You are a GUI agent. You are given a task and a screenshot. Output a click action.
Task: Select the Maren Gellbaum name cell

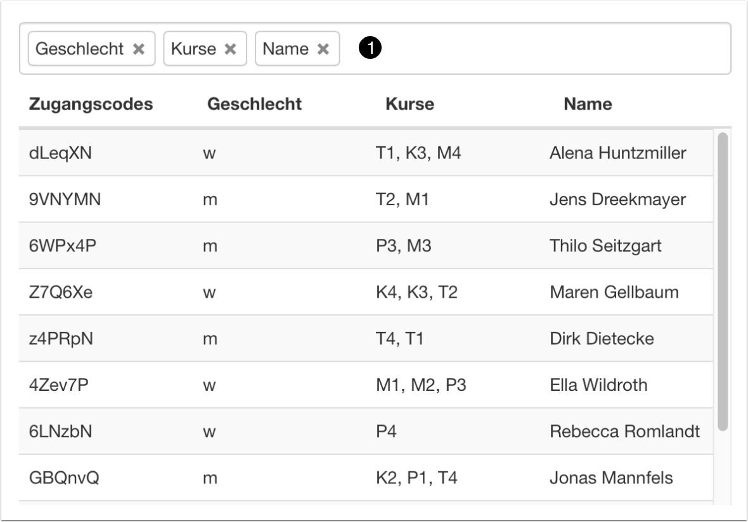(x=614, y=292)
